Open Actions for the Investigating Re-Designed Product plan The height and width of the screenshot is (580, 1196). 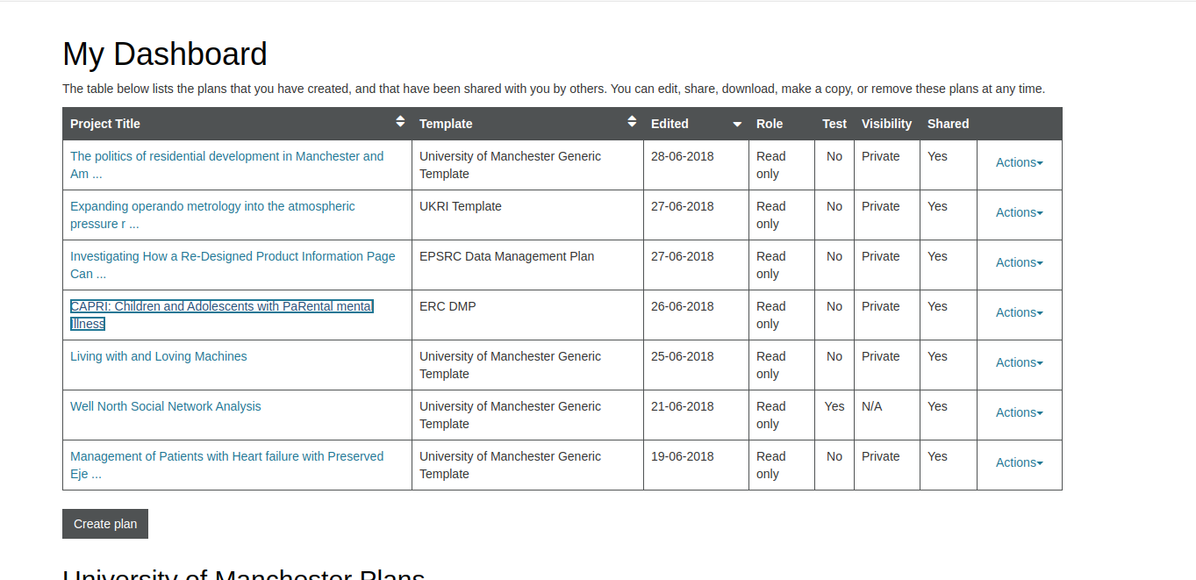1018,262
